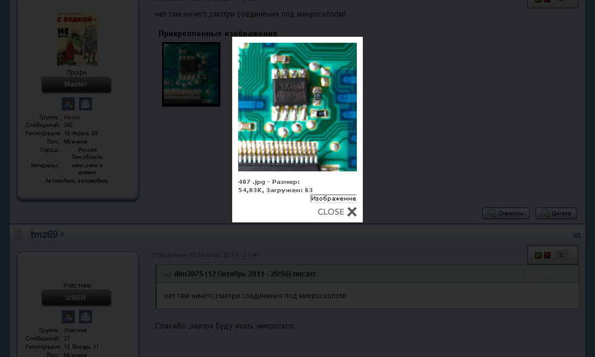The image size is (595, 357).
Task: Click the Master rank badge
Action: coord(76,85)
